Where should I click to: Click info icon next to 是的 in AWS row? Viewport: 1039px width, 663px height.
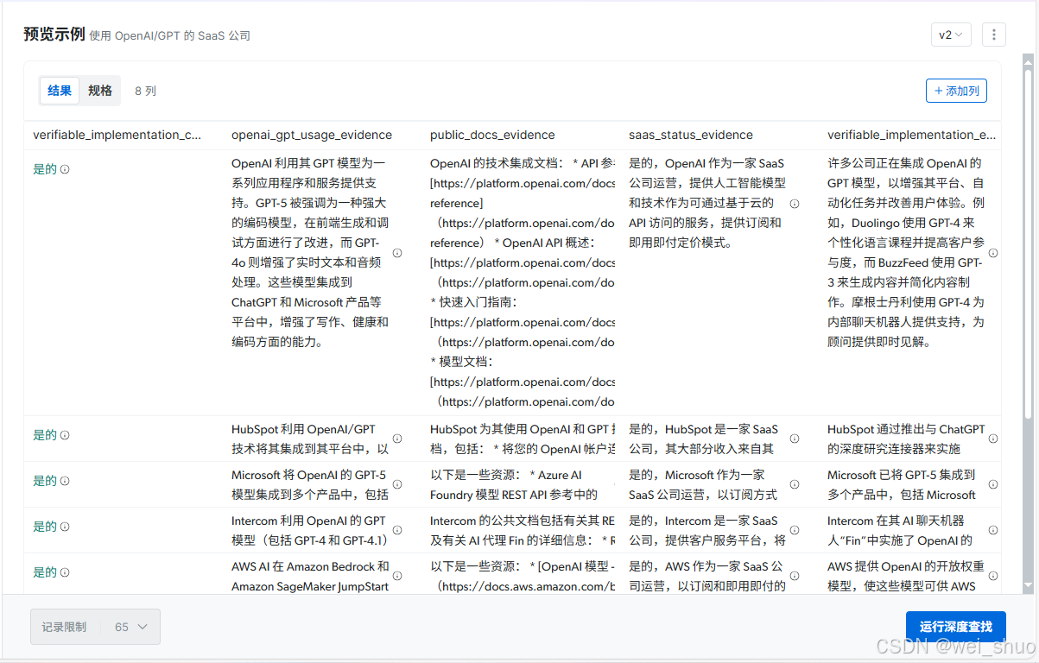tap(65, 572)
